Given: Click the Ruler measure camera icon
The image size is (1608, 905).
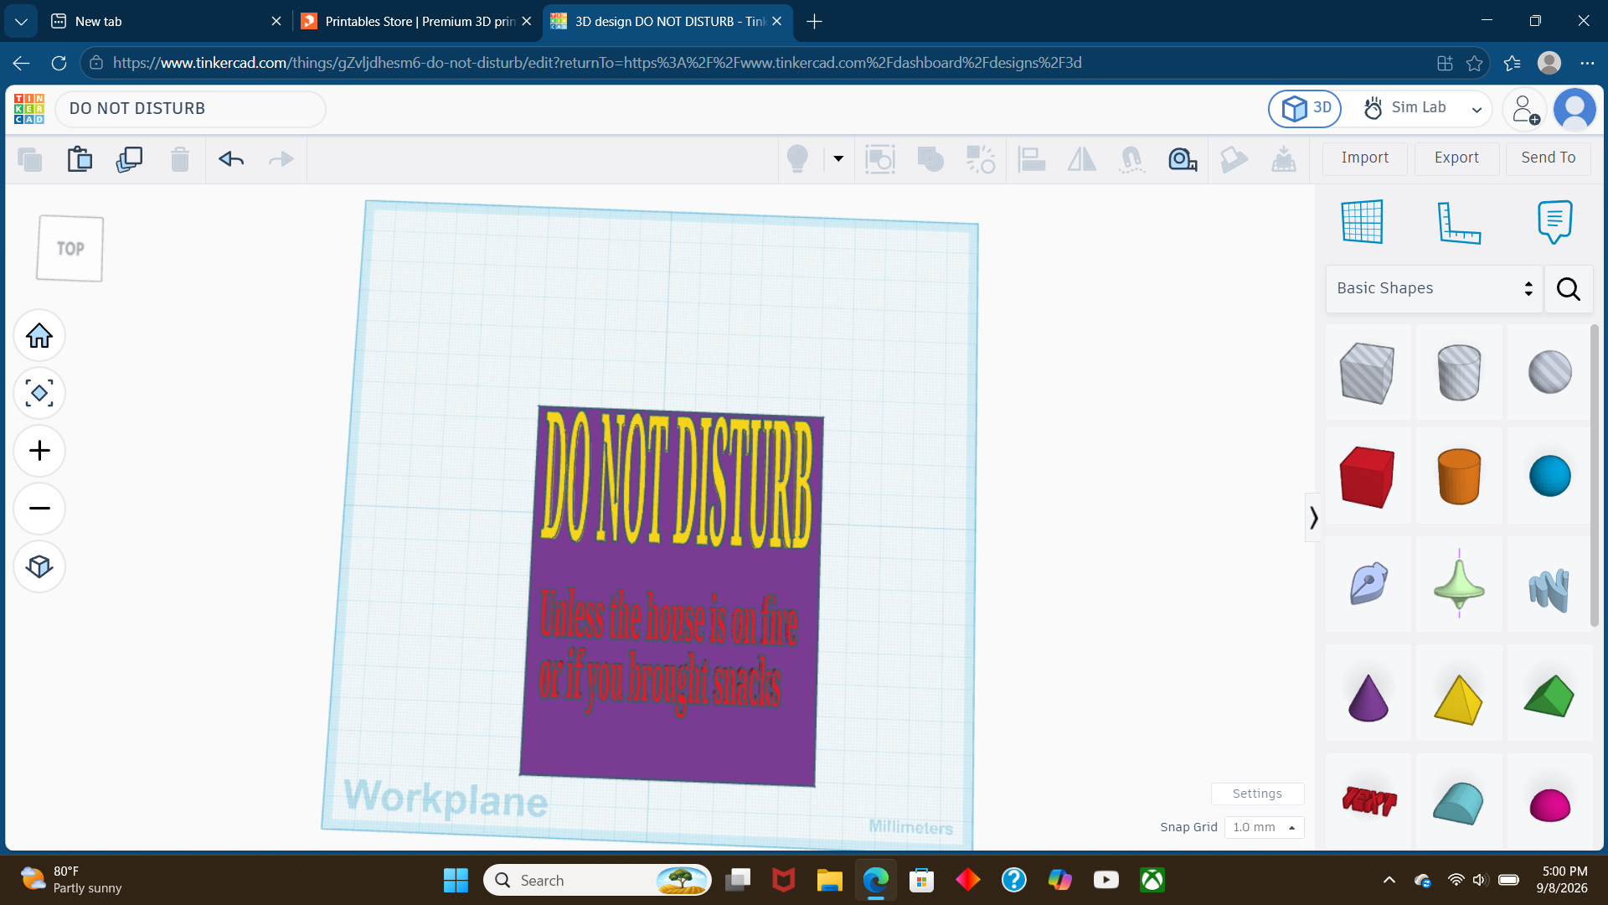Looking at the screenshot, I should tap(1183, 159).
